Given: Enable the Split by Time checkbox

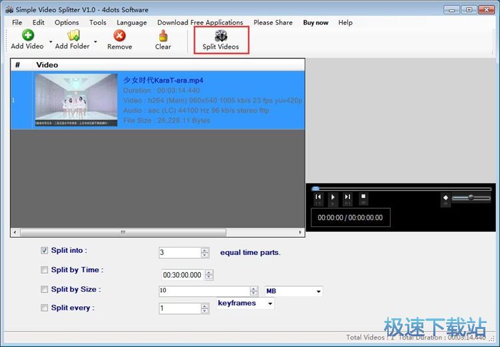Looking at the screenshot, I should pos(44,270).
